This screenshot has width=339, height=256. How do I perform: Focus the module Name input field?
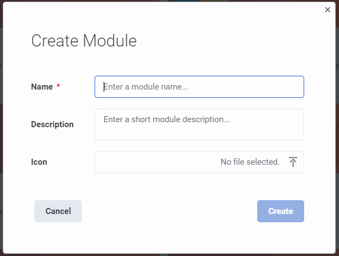(199, 87)
